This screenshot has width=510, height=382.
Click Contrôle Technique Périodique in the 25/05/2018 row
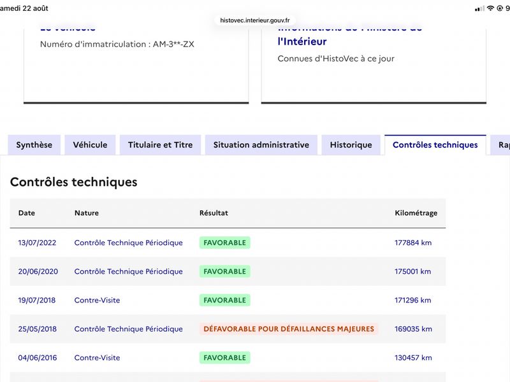point(129,329)
